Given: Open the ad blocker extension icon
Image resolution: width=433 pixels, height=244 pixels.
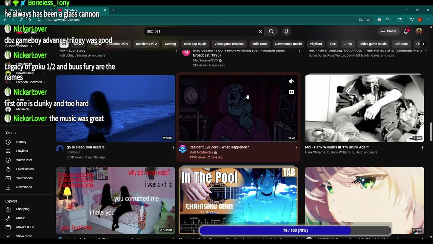Looking at the screenshot, I should pos(379,20).
